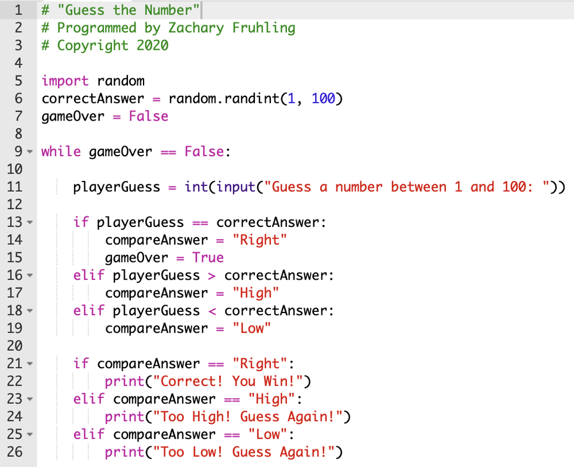The height and width of the screenshot is (467, 574).
Task: Click line number 1 in the gutter
Action: click(x=18, y=9)
